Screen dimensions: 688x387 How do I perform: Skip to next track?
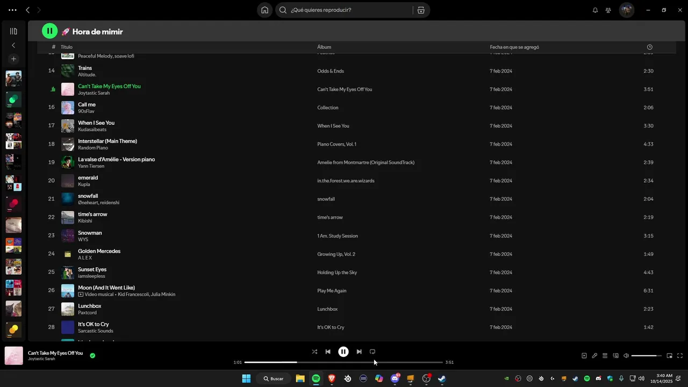coord(359,352)
